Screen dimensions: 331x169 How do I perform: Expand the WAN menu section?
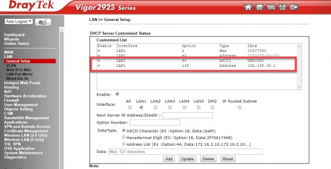[8, 52]
